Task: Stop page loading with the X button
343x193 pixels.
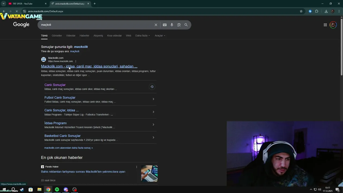Action: 17,11
